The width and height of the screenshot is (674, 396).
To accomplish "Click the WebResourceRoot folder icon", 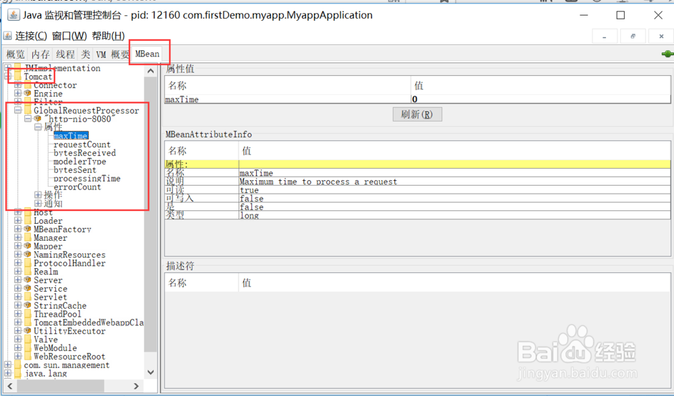I will click(28, 356).
